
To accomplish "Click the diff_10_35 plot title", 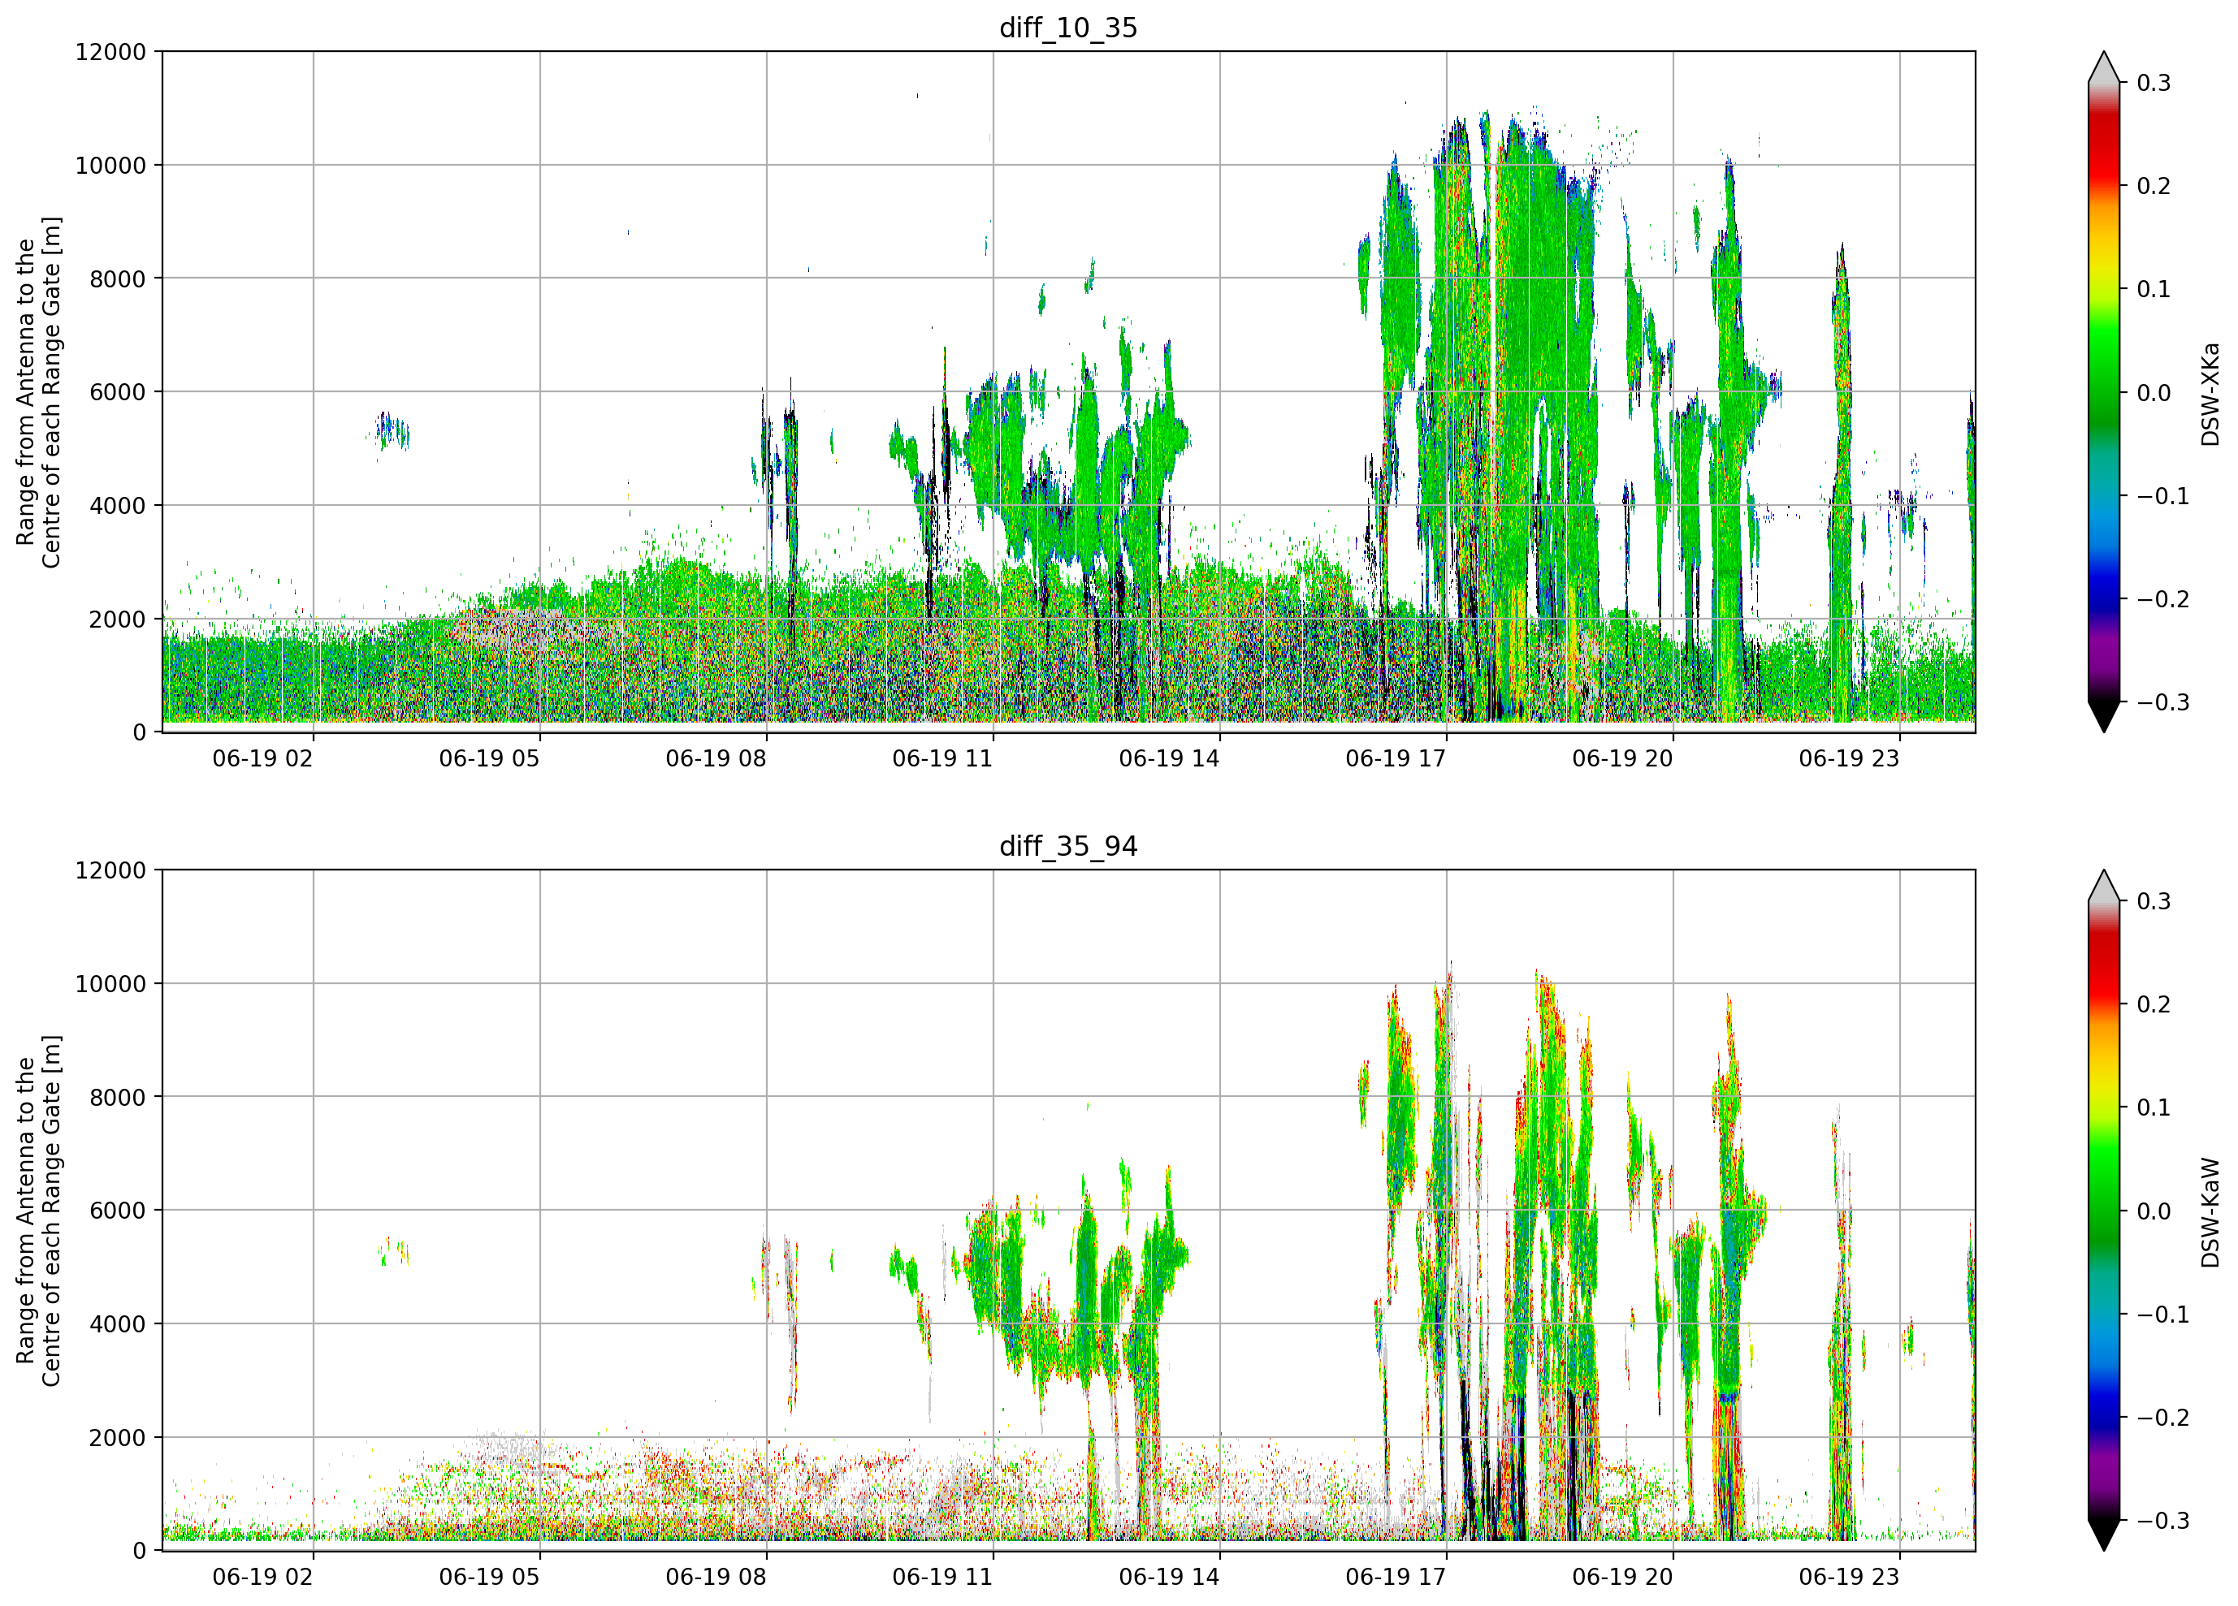I will 1067,28.
